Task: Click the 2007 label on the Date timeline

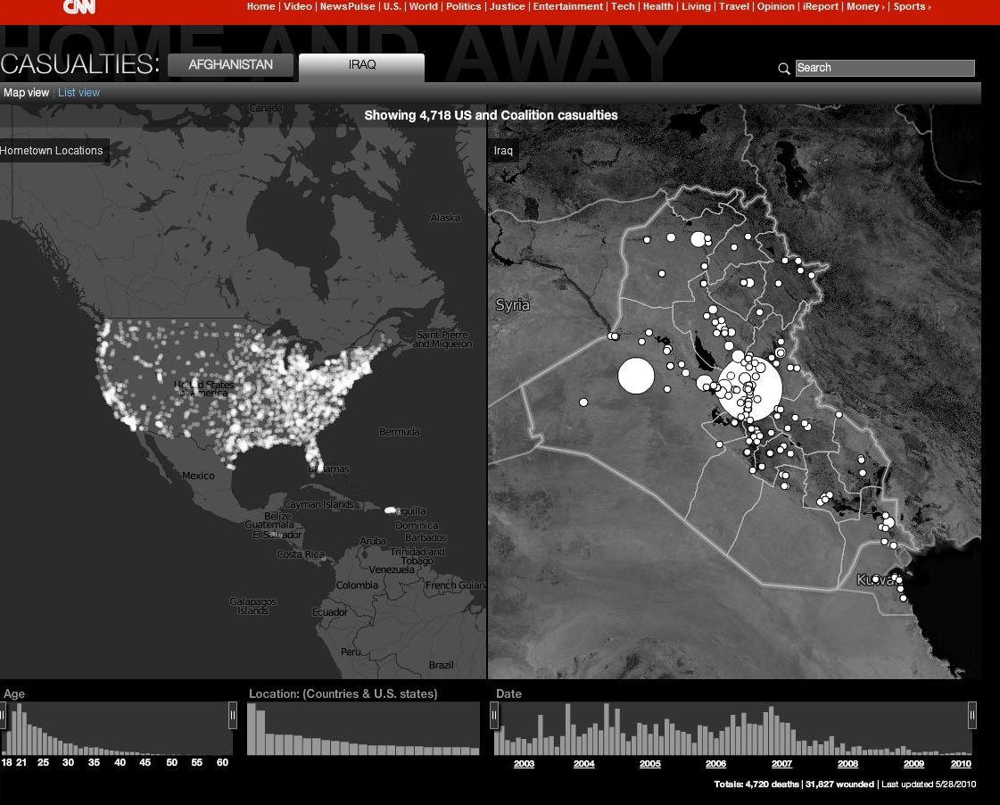Action: (x=781, y=764)
